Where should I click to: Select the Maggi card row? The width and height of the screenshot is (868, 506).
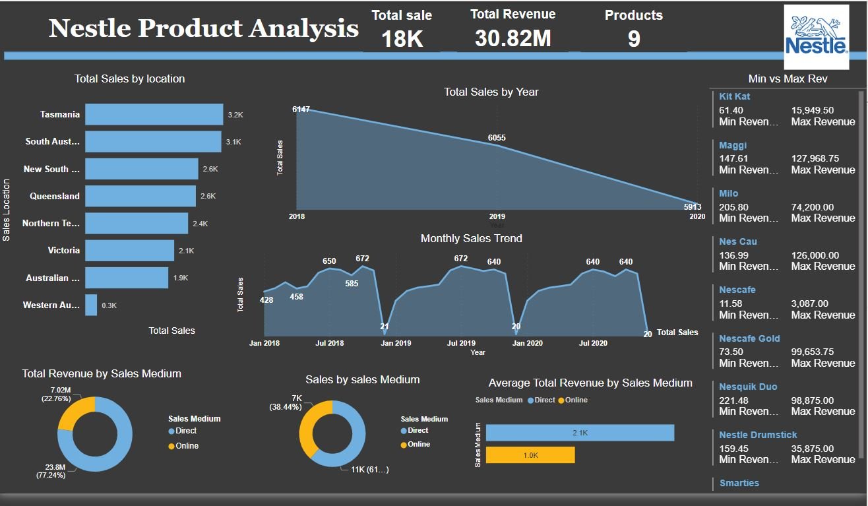click(785, 158)
